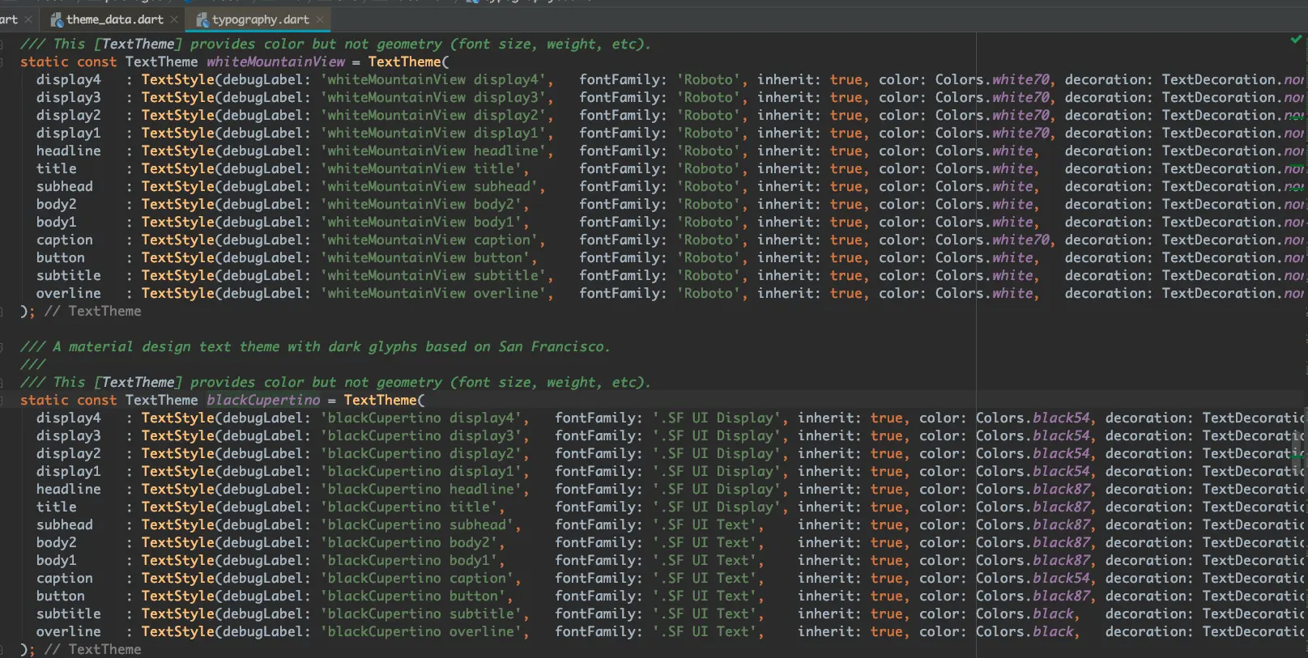Image resolution: width=1308 pixels, height=658 pixels.
Task: Click the string 'whiteMountainView body2'
Action: (x=421, y=205)
